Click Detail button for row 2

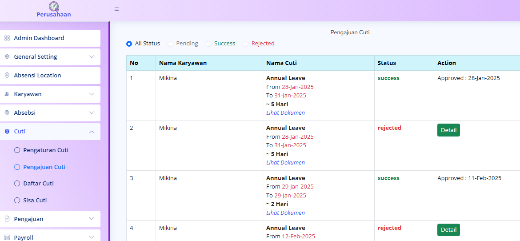(x=448, y=130)
